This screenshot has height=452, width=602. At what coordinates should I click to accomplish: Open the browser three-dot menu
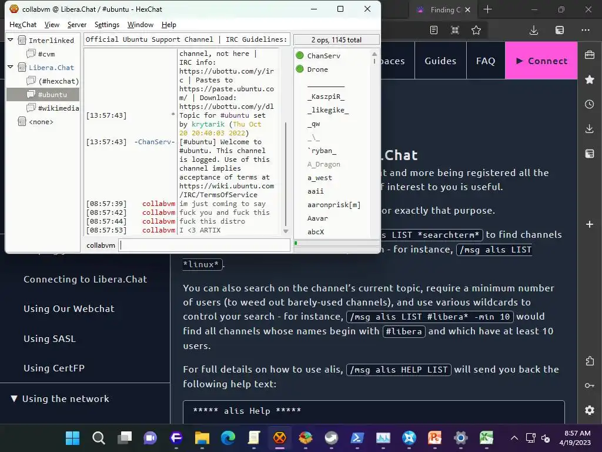coord(586,30)
